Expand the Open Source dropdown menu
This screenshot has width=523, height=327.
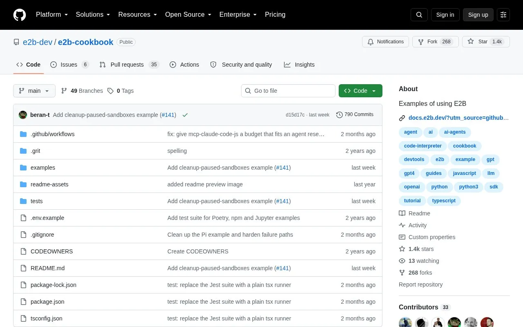188,15
